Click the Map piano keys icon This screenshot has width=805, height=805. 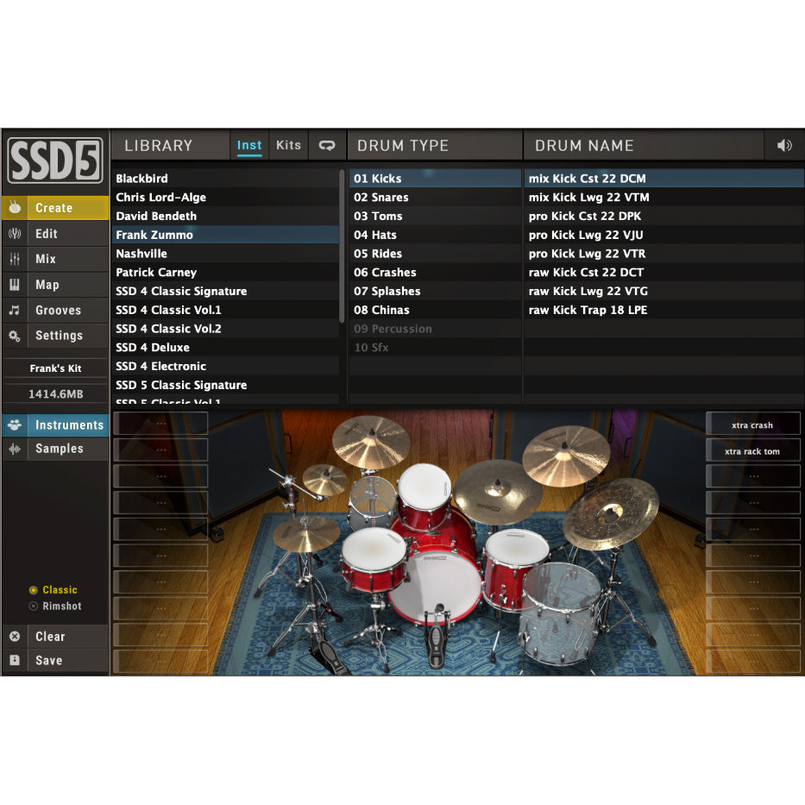15,285
